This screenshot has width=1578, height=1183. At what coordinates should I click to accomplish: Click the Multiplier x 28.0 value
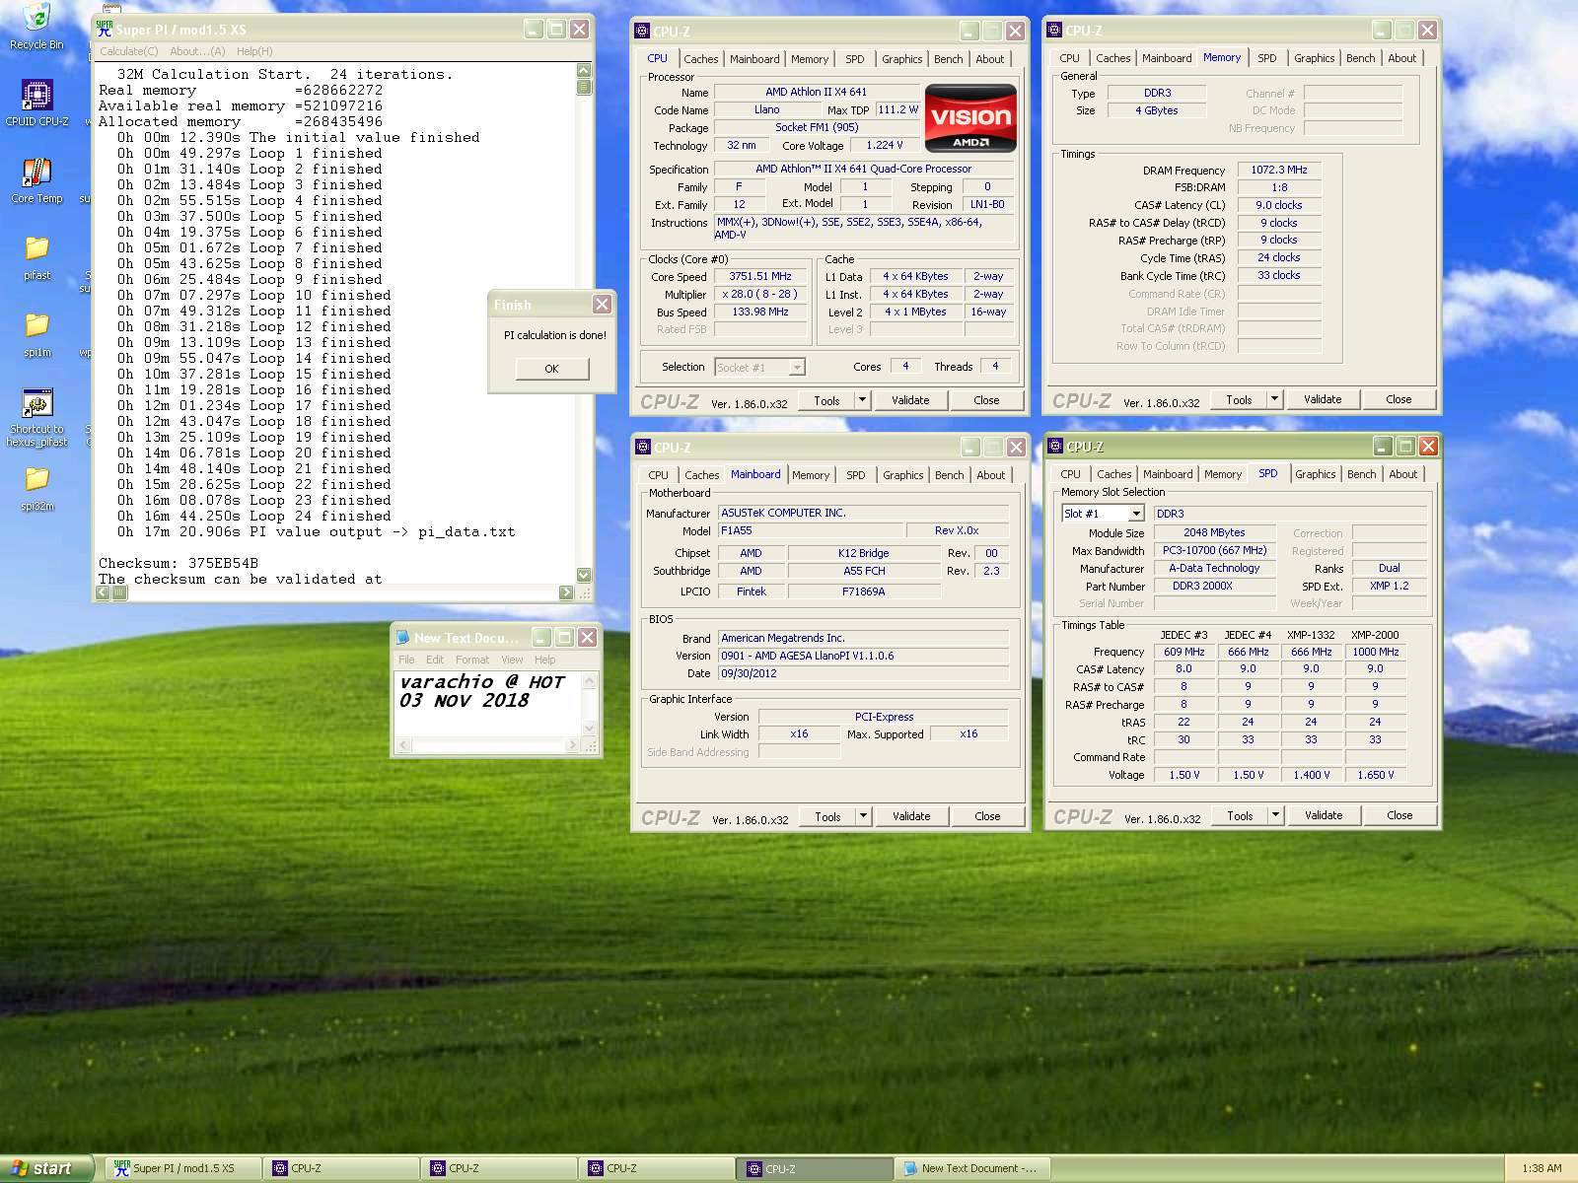pyautogui.click(x=760, y=294)
